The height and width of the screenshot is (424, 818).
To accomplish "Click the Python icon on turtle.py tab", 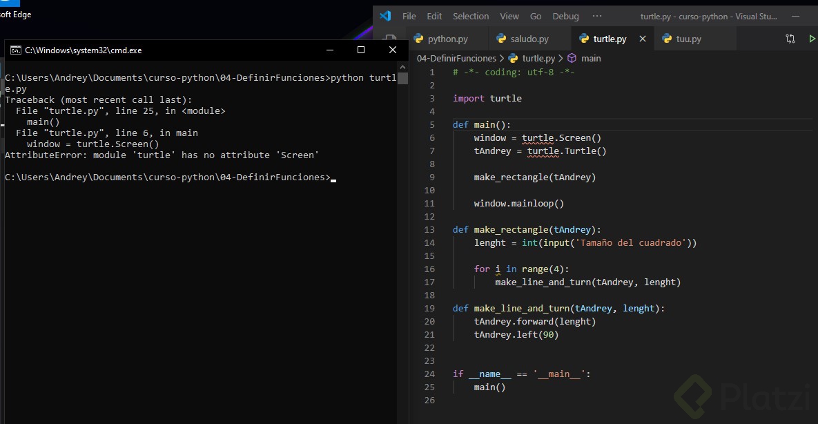I will [584, 38].
